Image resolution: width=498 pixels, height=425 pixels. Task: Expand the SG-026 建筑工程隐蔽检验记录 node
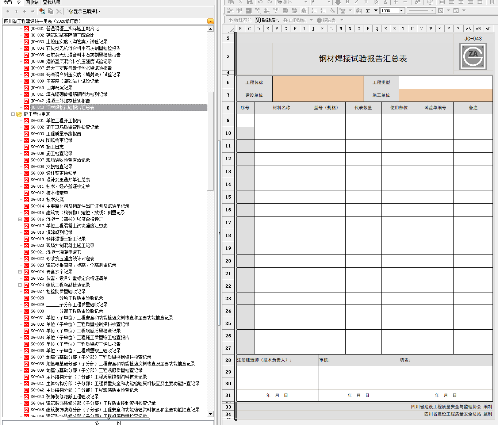[x=20, y=285]
